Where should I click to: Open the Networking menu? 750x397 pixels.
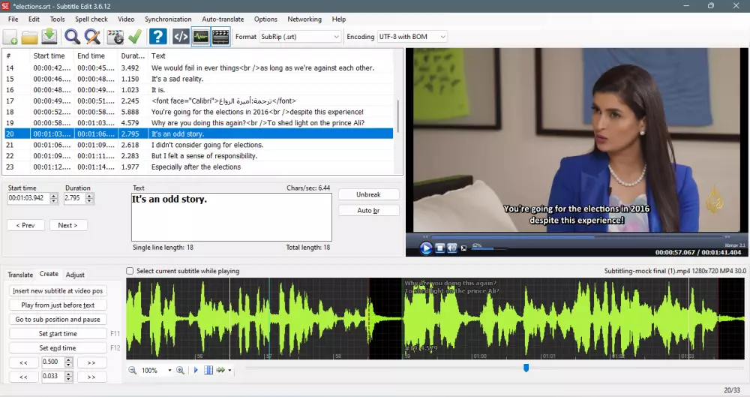(304, 20)
